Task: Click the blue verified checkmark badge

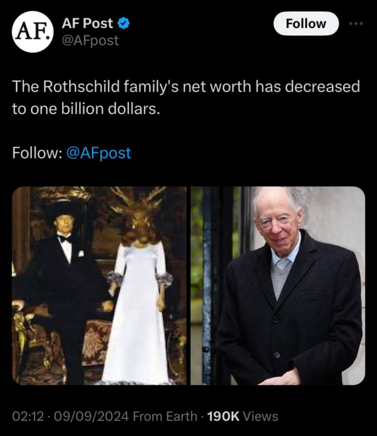Action: pos(124,23)
